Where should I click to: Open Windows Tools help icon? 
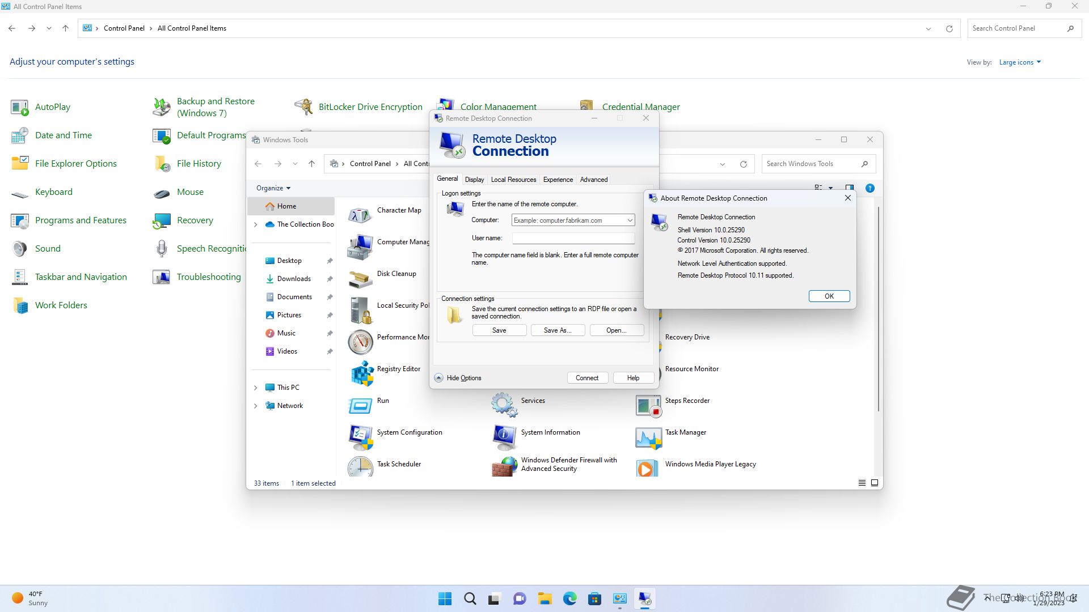pyautogui.click(x=869, y=188)
